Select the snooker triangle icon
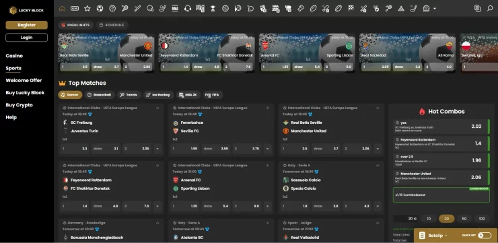 401,9
